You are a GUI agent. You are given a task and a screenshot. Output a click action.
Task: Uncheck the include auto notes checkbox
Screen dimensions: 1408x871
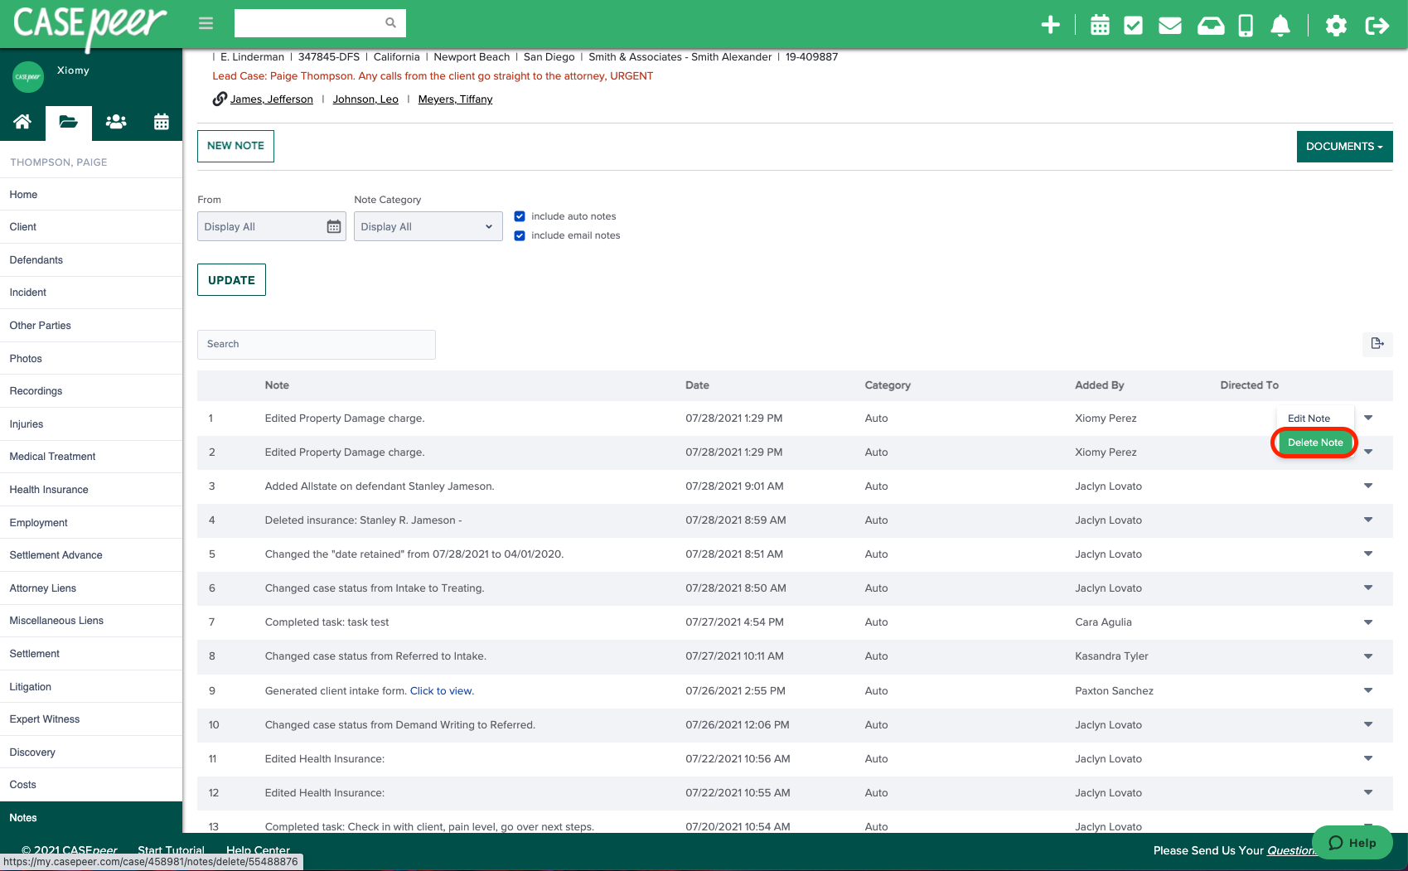click(x=520, y=215)
